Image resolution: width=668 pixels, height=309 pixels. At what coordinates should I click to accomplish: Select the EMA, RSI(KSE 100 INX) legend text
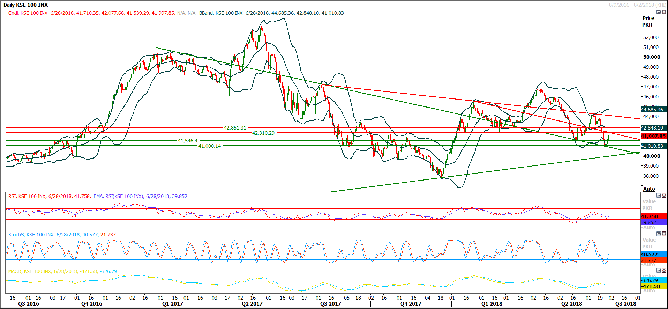click(140, 196)
